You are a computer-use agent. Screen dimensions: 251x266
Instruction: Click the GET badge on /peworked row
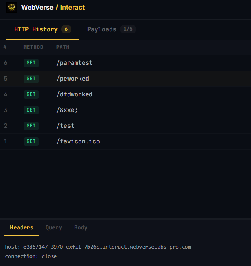(31, 79)
